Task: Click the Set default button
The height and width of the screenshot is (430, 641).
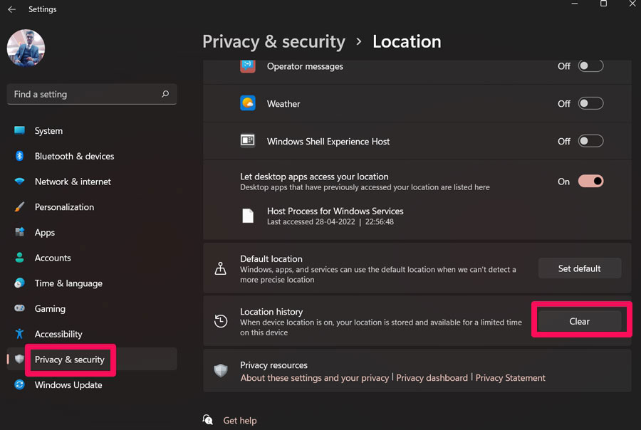Action: tap(580, 268)
